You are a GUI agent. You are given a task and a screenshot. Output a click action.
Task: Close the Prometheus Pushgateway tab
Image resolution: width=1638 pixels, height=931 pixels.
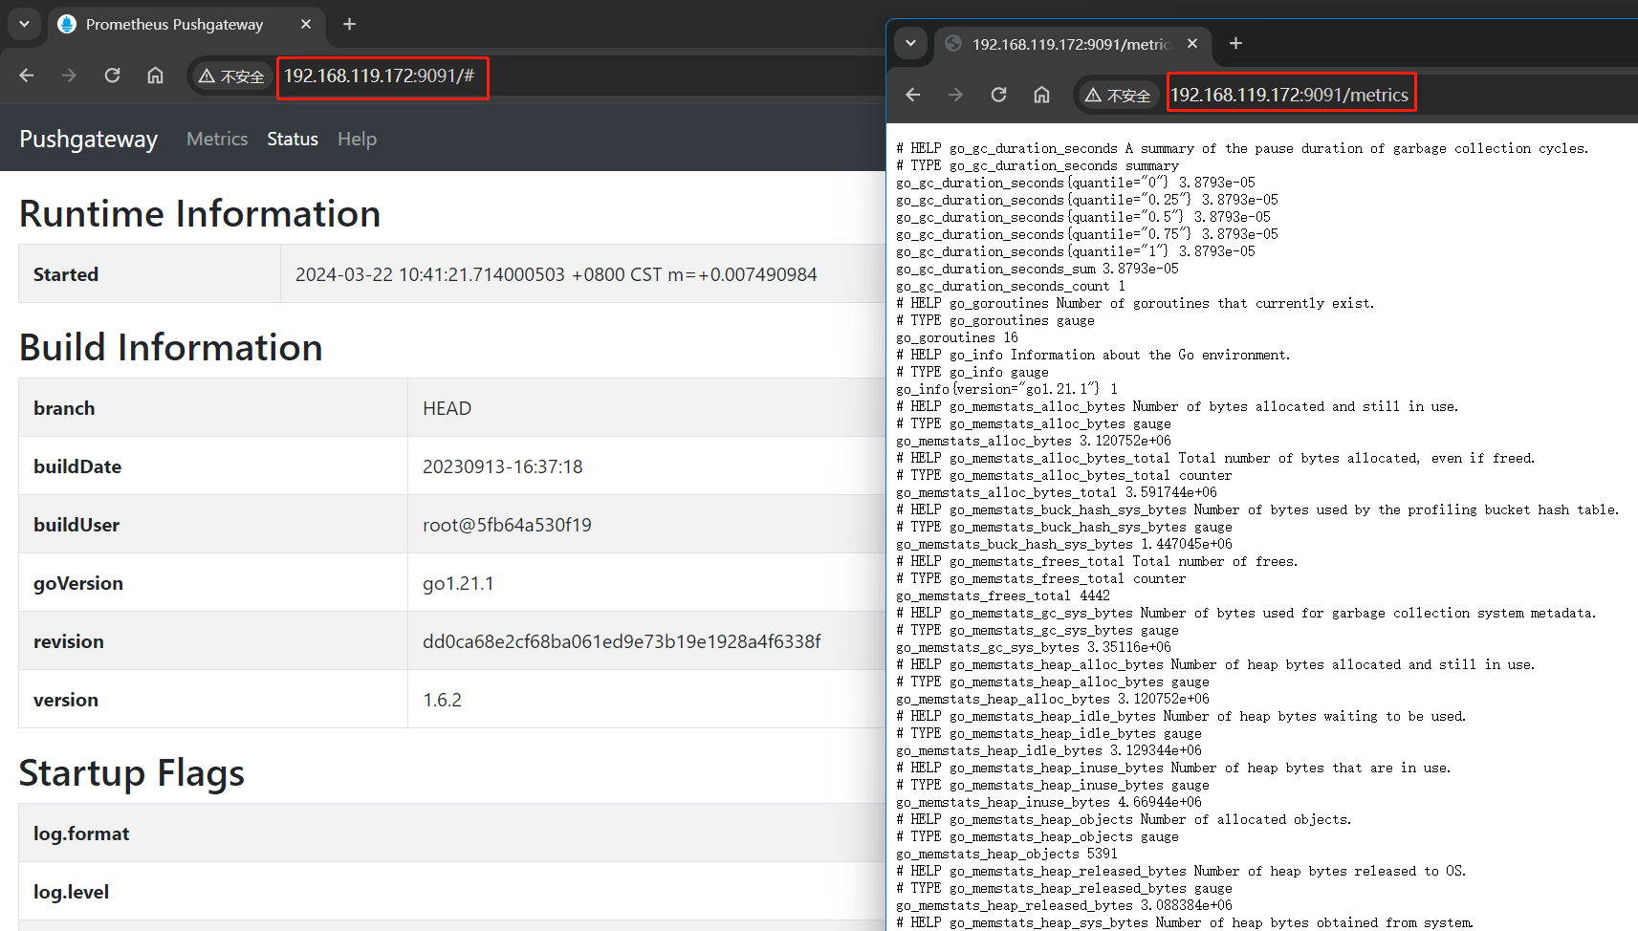point(306,24)
